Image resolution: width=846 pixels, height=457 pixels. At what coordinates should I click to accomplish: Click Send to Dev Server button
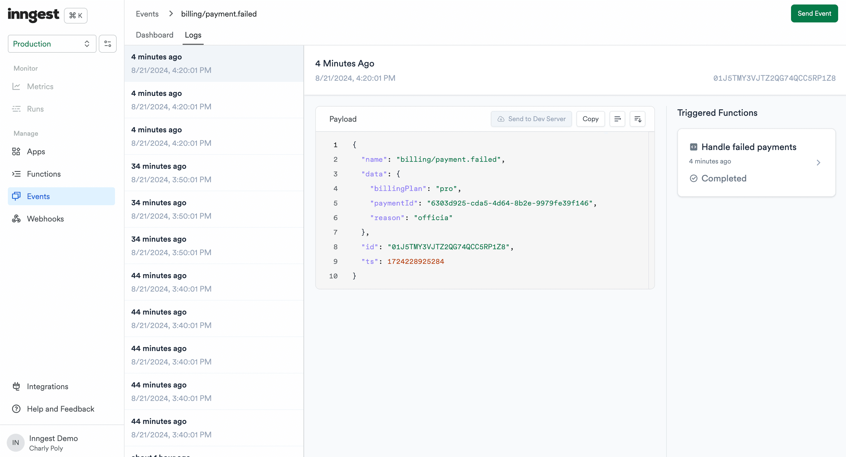point(531,119)
